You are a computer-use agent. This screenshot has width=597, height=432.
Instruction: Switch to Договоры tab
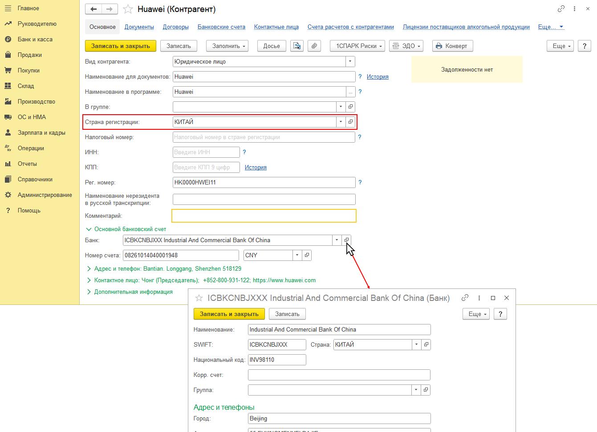coord(176,27)
